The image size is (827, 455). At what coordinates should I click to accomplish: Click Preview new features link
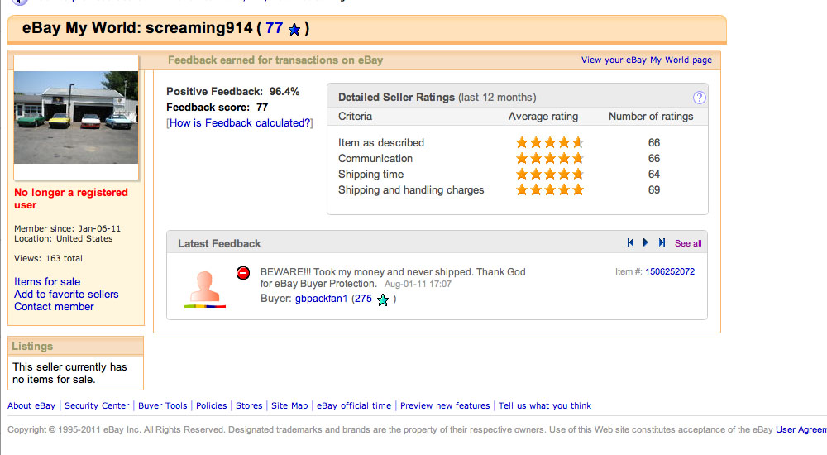tap(445, 406)
